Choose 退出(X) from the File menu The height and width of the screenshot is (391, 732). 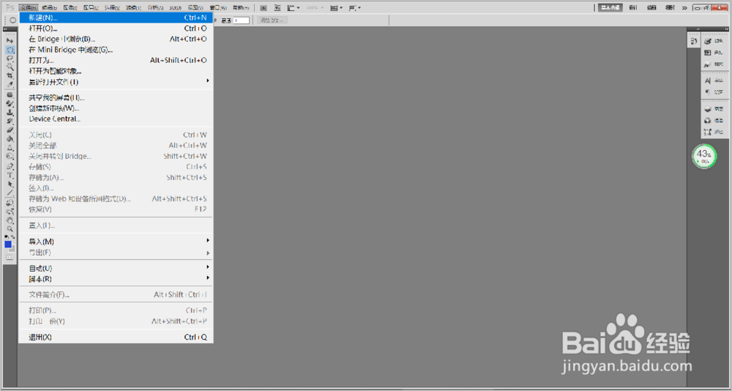116,337
